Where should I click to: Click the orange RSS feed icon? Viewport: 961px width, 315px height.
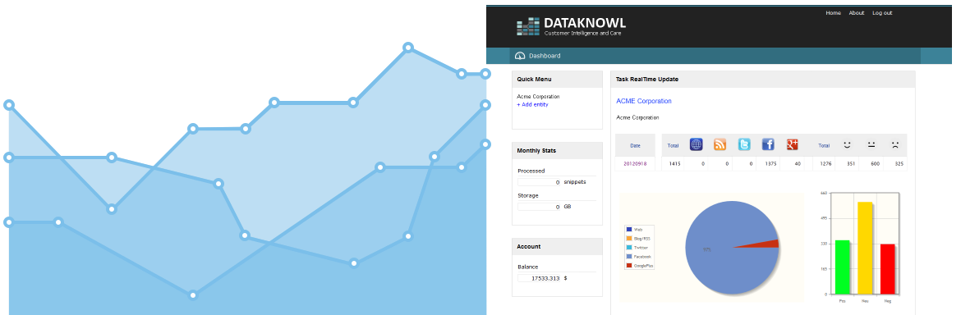tap(720, 144)
